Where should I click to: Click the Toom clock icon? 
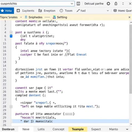pyautogui.click(x=61, y=11)
